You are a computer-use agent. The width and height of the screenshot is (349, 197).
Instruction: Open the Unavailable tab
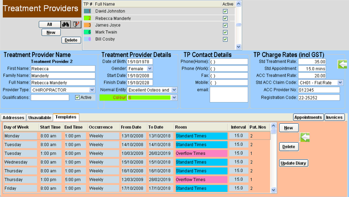39,117
